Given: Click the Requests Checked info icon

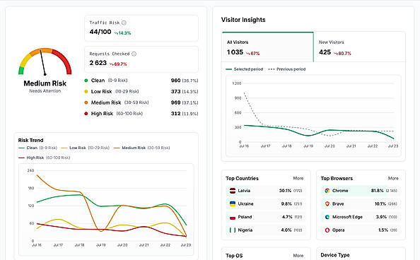Looking at the screenshot, I should tap(134, 54).
